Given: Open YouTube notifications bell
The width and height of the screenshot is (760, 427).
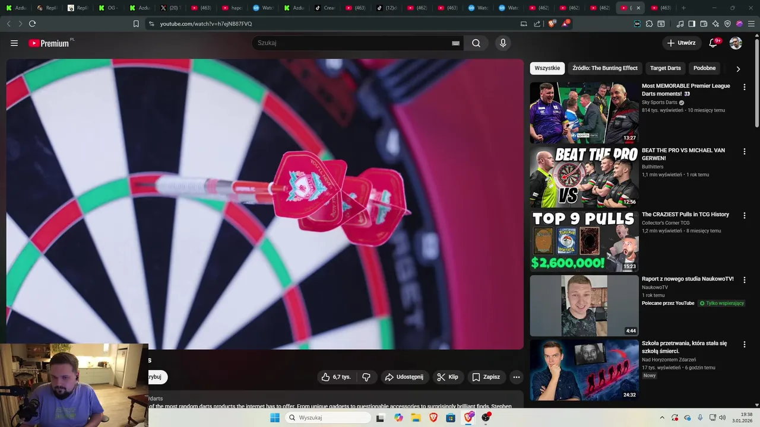Looking at the screenshot, I should (x=714, y=43).
